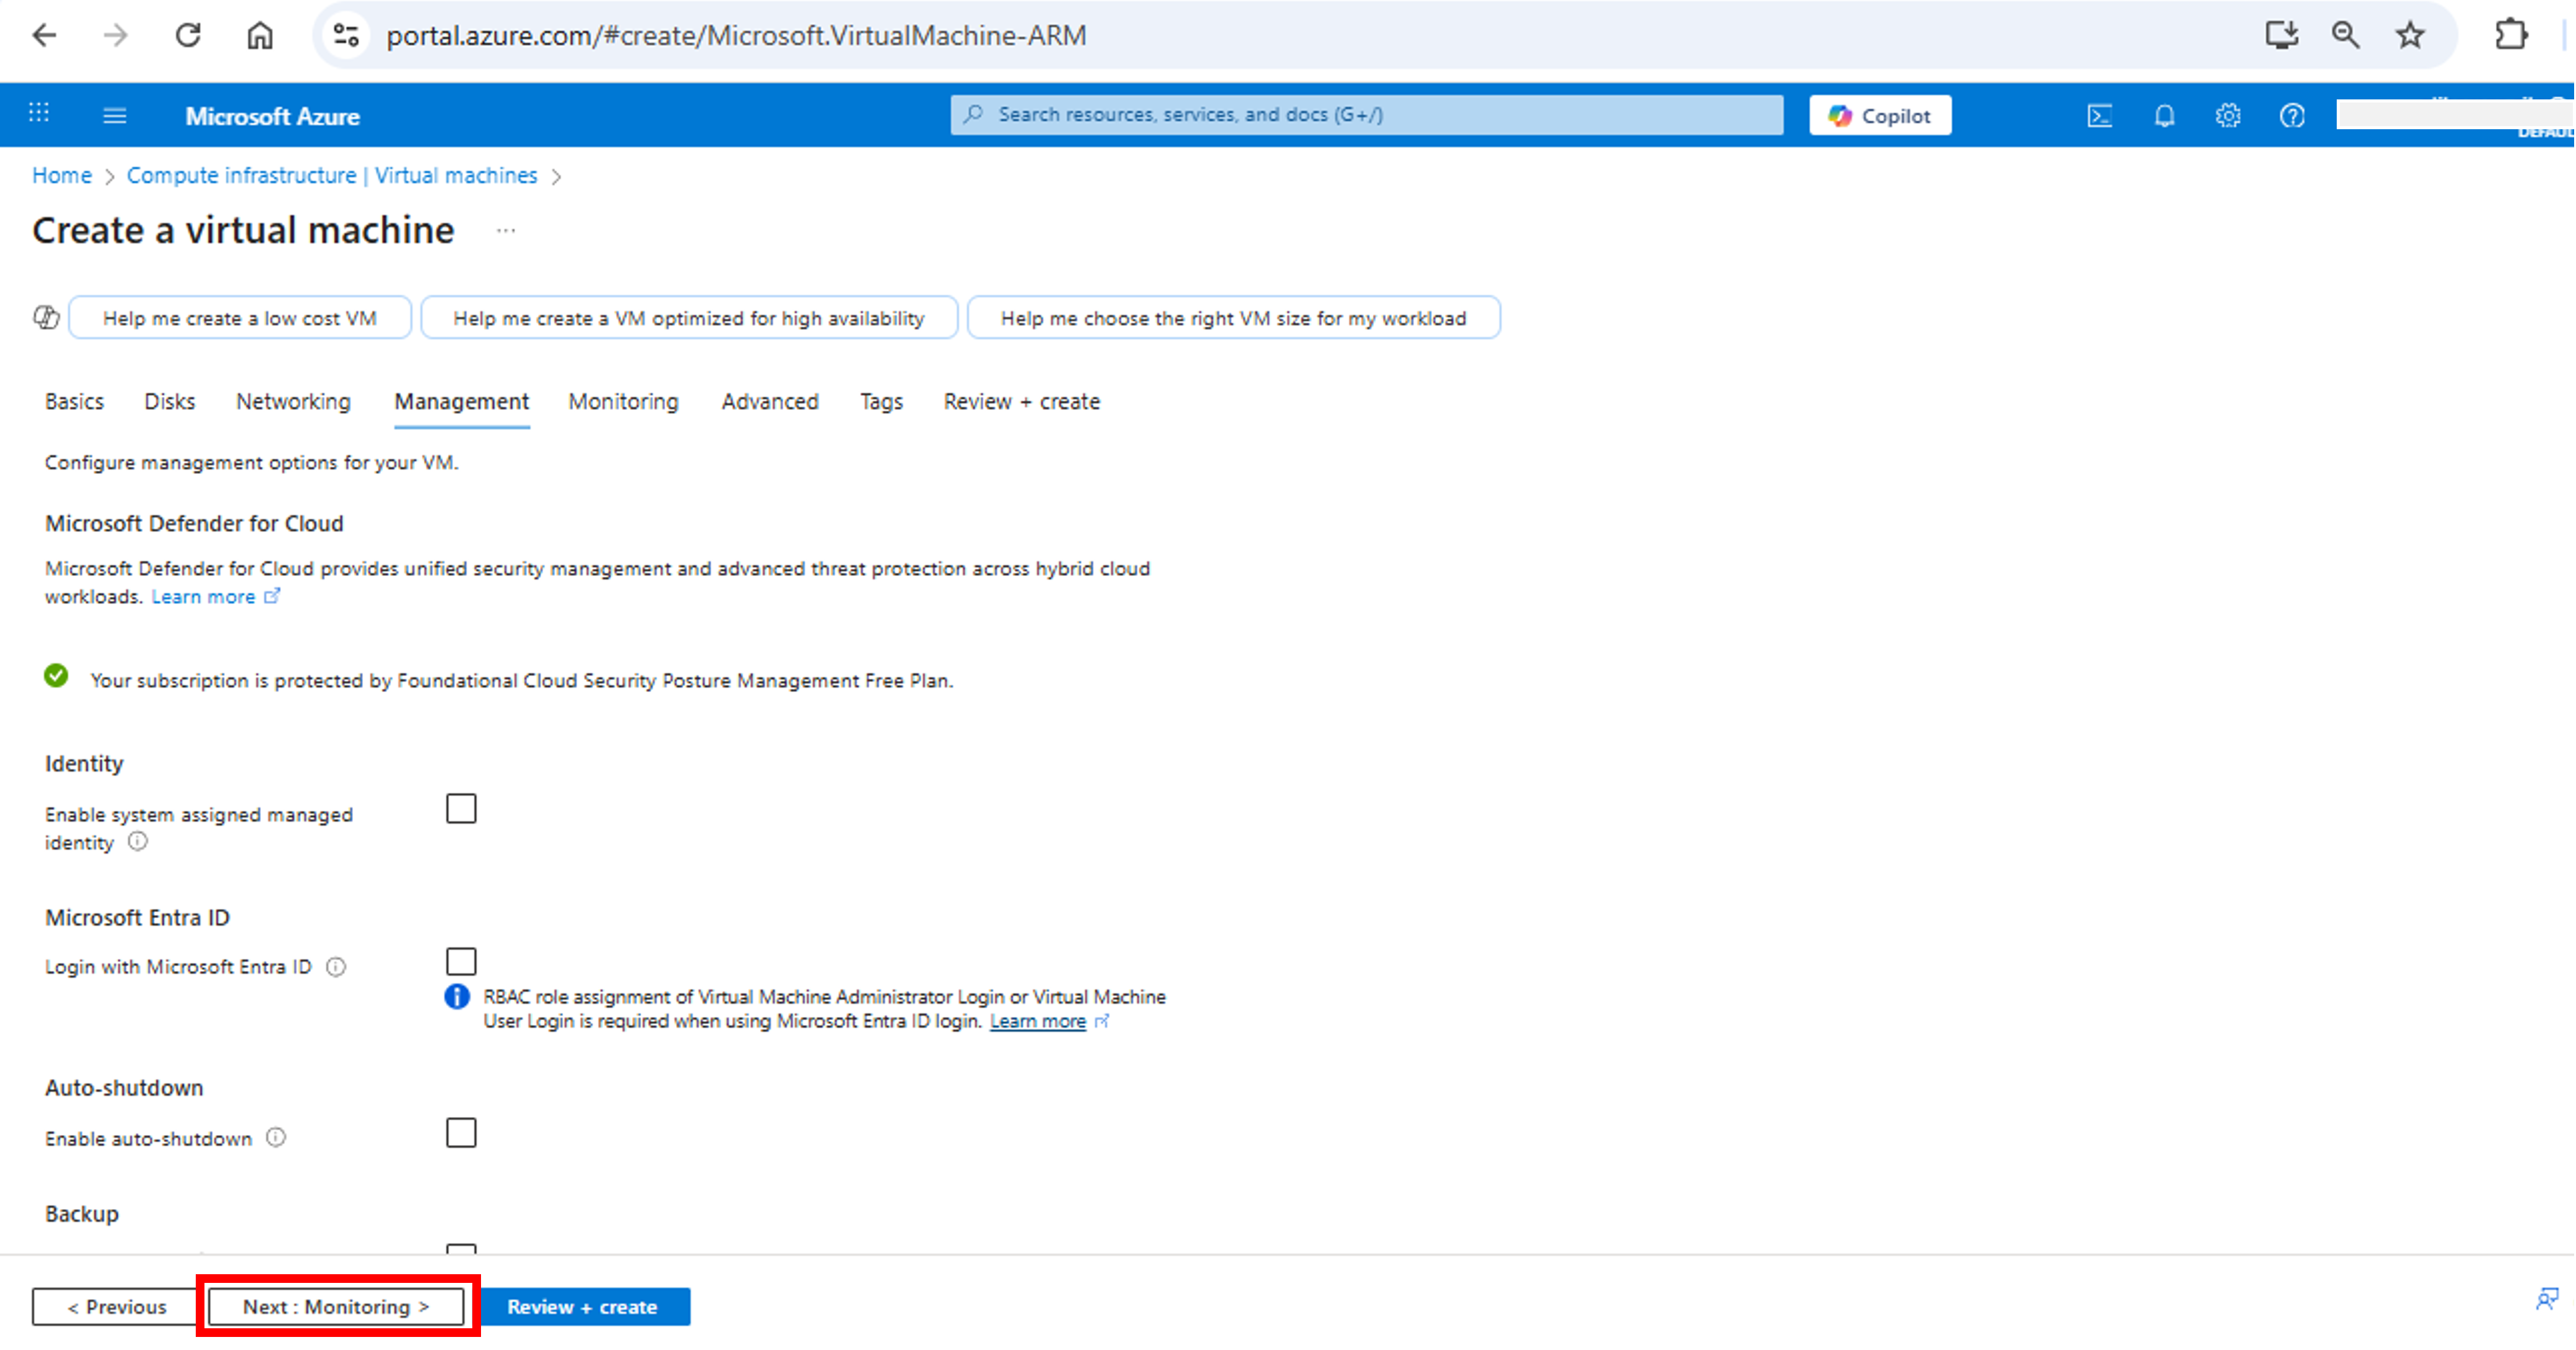Screen dimensions: 2576x1350
Task: Bookmark this page with the star icon
Action: [x=2410, y=35]
